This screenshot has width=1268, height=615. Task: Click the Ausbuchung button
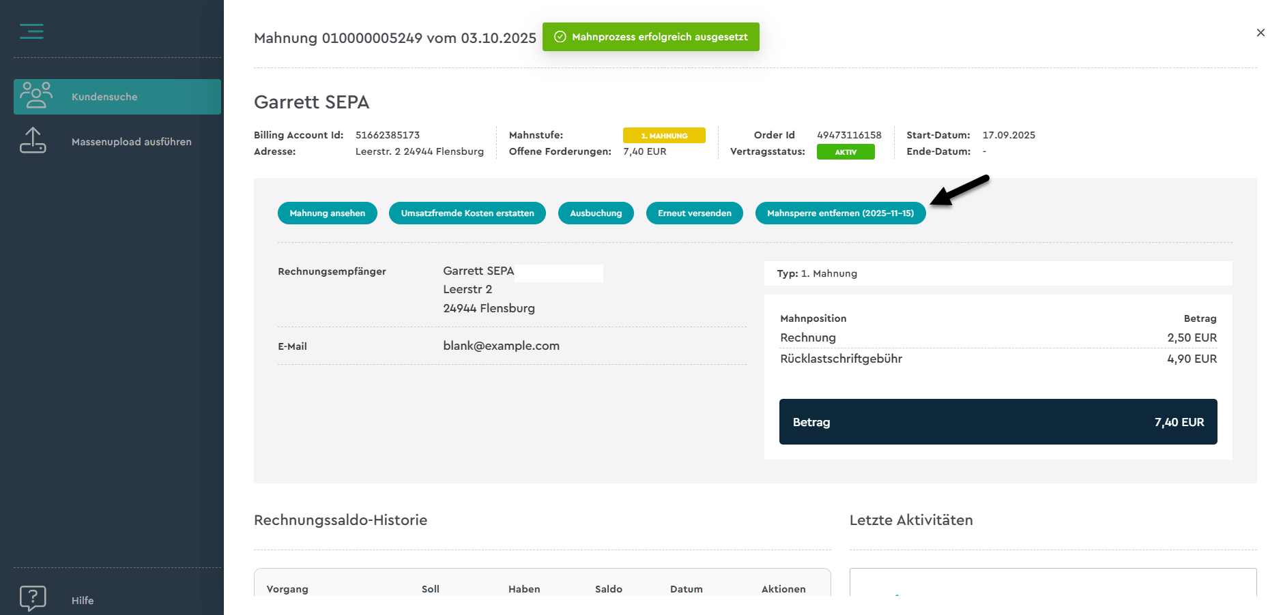pyautogui.click(x=596, y=213)
